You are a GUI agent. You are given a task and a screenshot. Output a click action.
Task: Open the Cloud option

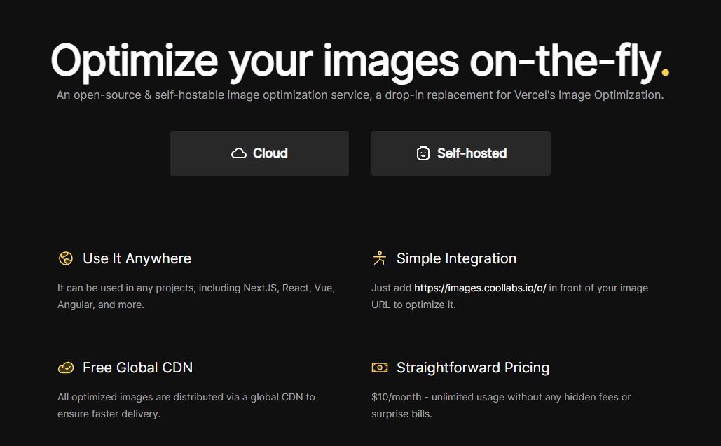pos(259,153)
